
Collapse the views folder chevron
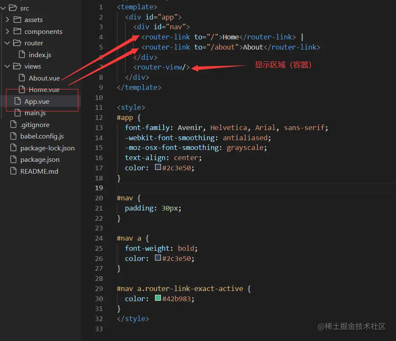pos(7,67)
